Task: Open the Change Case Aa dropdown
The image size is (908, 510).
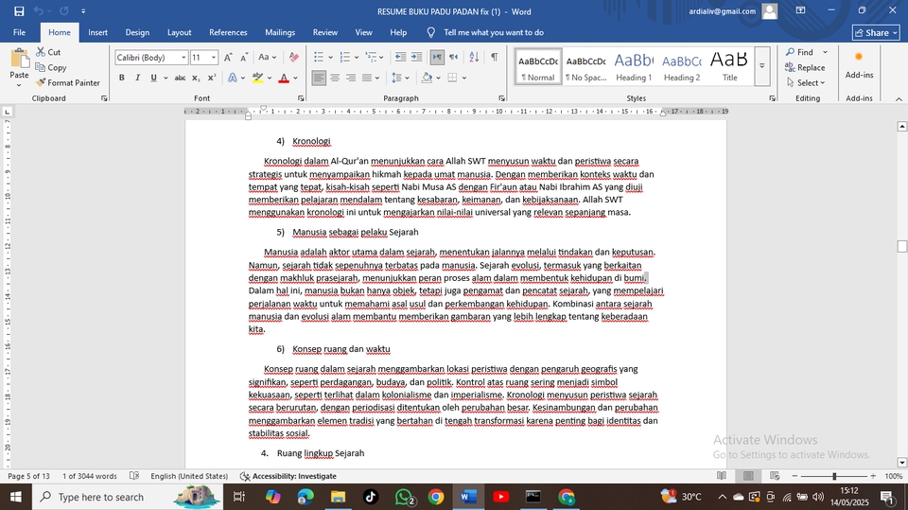Action: pyautogui.click(x=267, y=58)
